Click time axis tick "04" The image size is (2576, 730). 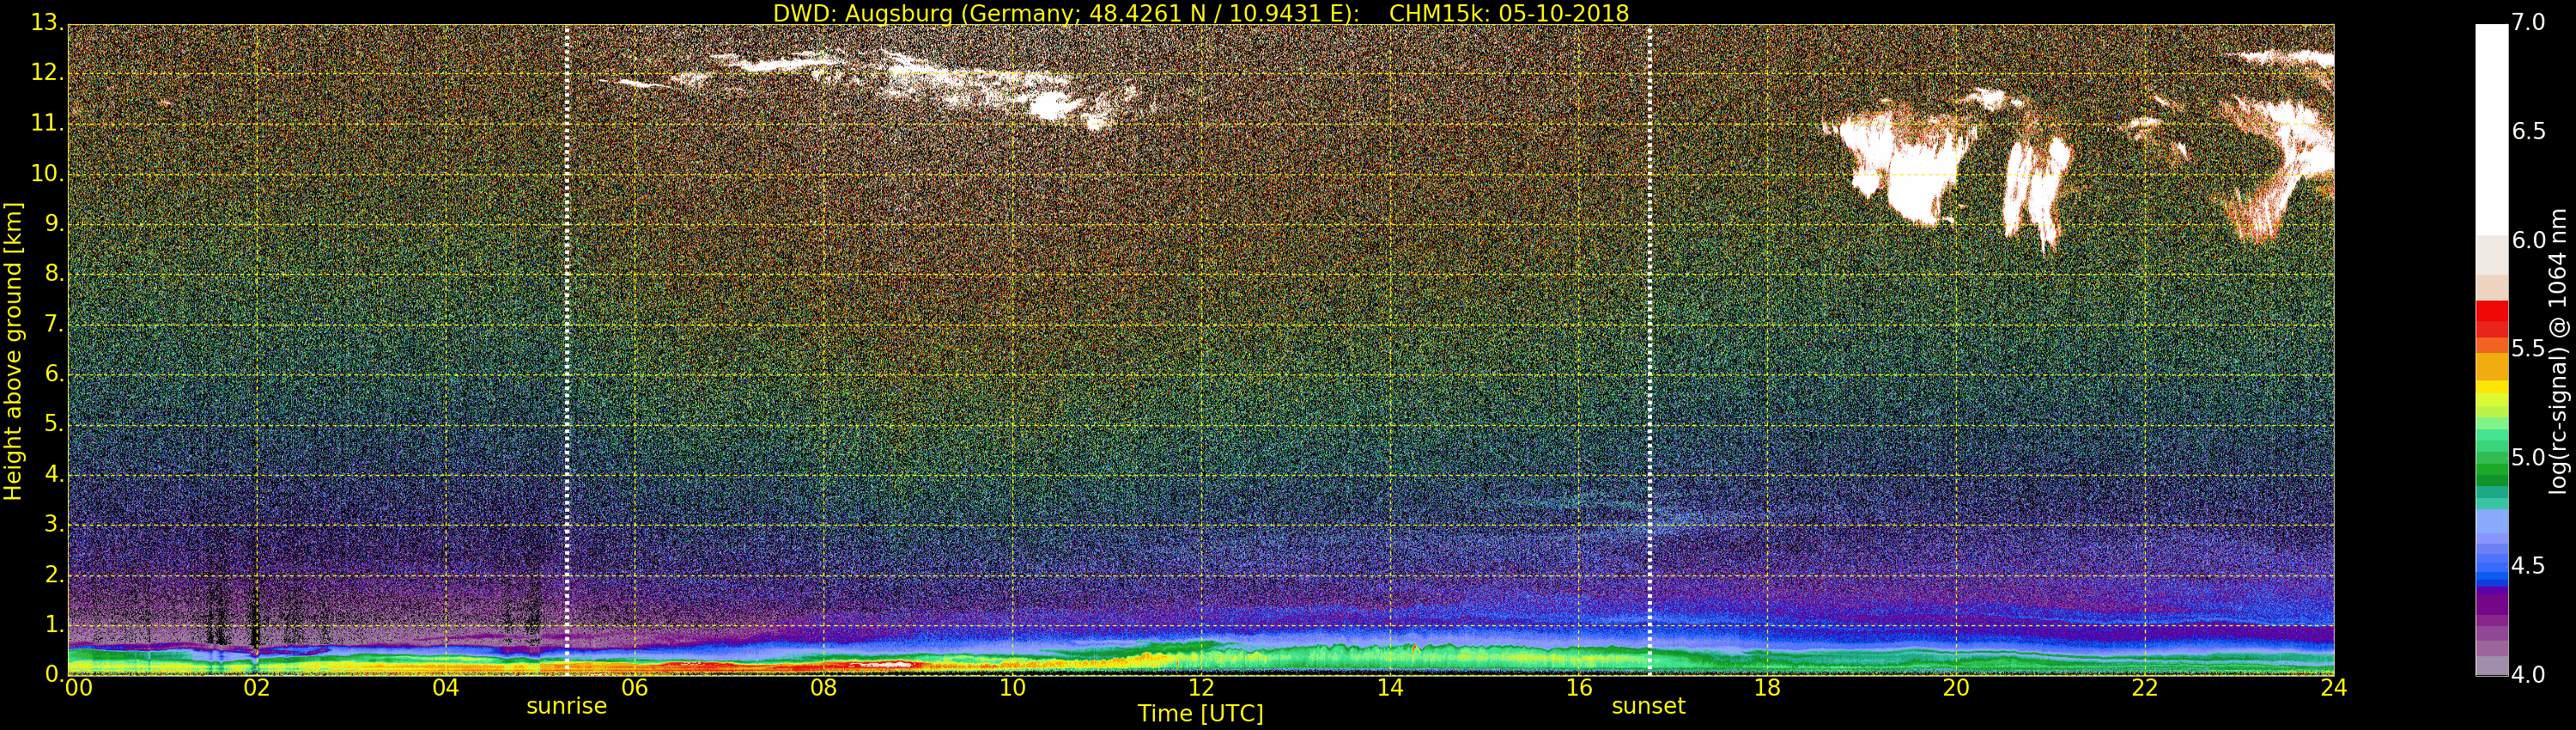[x=446, y=688]
